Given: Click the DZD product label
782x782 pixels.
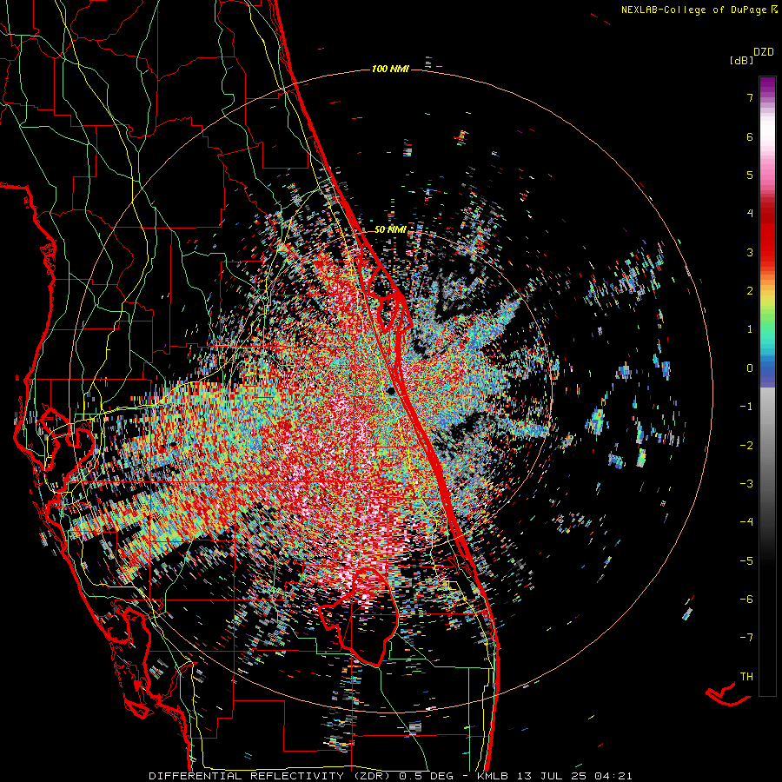Looking at the screenshot, I should [764, 52].
